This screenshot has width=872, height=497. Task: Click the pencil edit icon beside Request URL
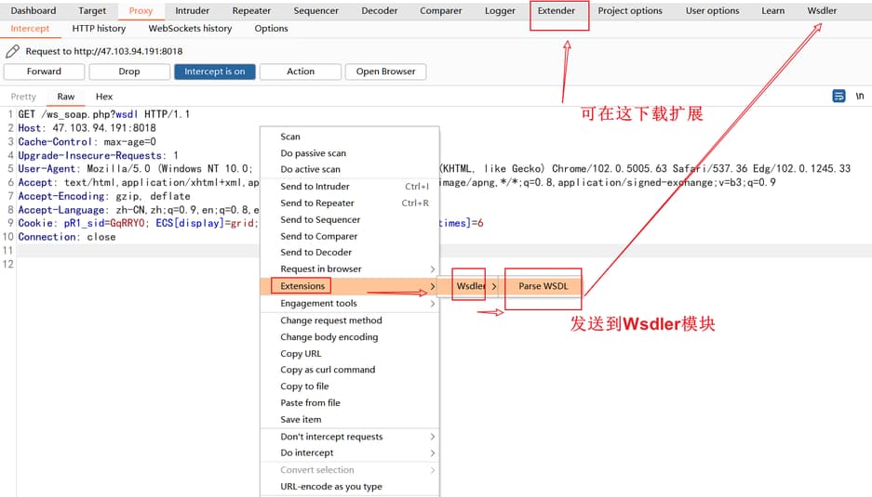click(x=12, y=52)
